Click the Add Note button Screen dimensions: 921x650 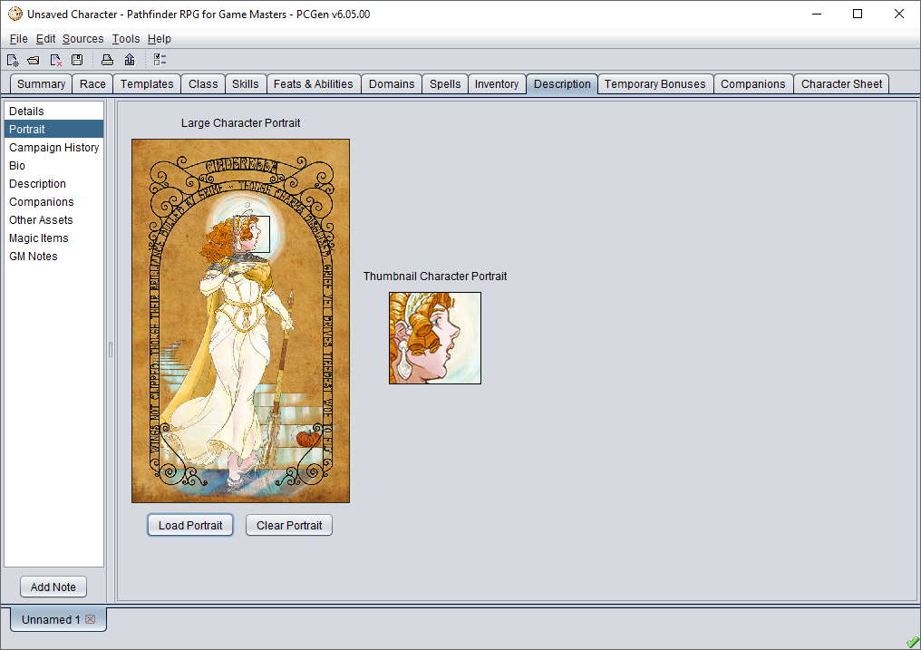[x=53, y=587]
